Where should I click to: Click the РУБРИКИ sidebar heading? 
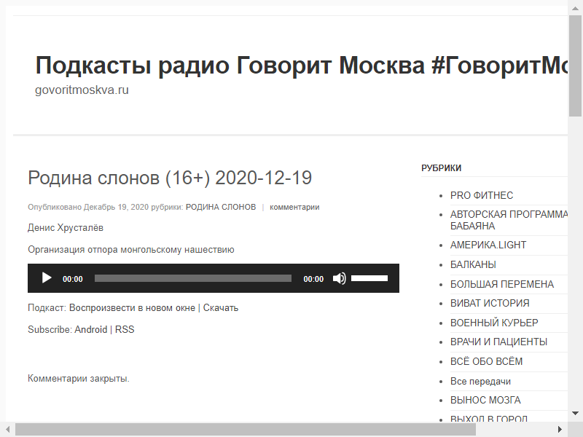[442, 168]
